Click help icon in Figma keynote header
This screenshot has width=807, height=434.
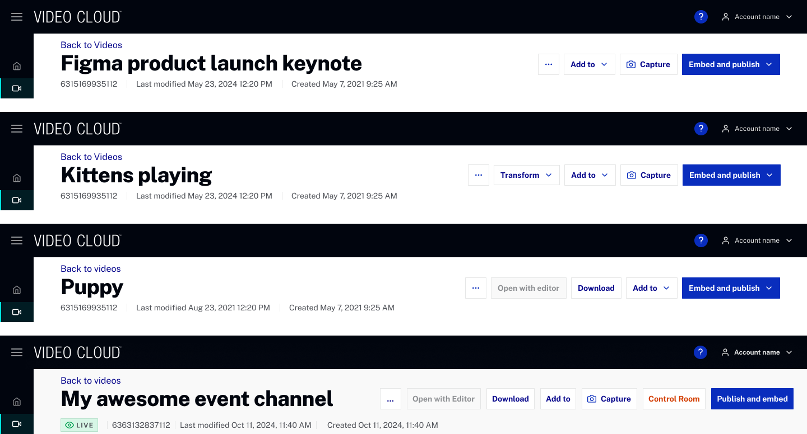click(701, 17)
